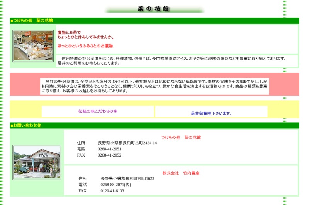Click the ちょっとひと休みしてみませんか text line
Screen dimensions: 309x205
[85, 37]
